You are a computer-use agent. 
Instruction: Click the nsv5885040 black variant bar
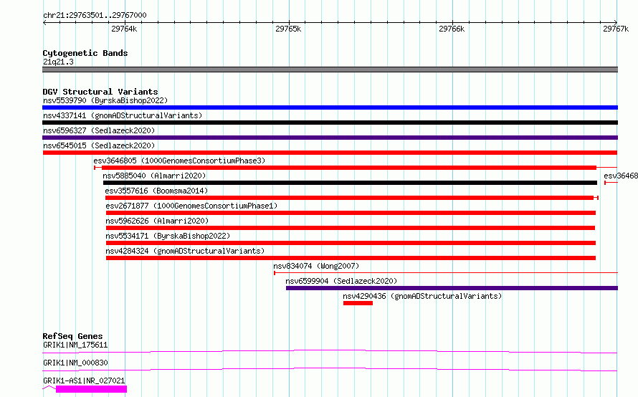click(x=350, y=183)
